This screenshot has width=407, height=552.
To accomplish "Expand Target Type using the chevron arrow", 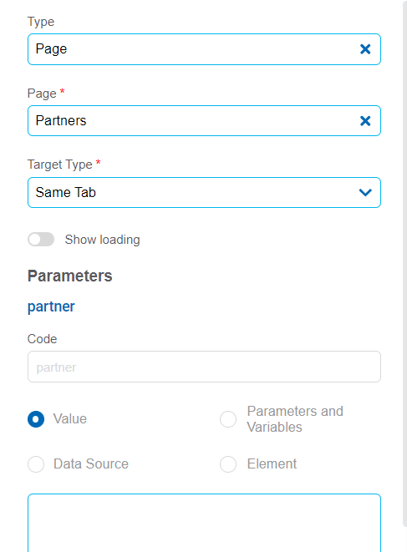I will tap(365, 193).
